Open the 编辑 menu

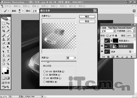(17, 6)
